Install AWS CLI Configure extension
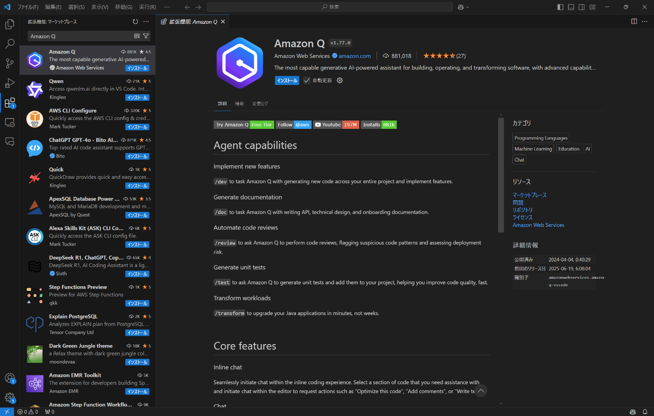Screen dimensions: 654x416 pos(137,127)
